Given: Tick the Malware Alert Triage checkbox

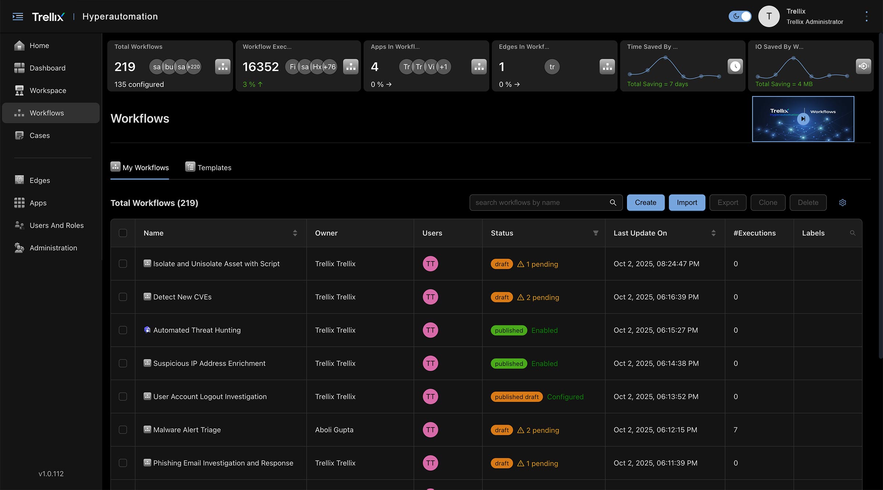Looking at the screenshot, I should click(123, 430).
